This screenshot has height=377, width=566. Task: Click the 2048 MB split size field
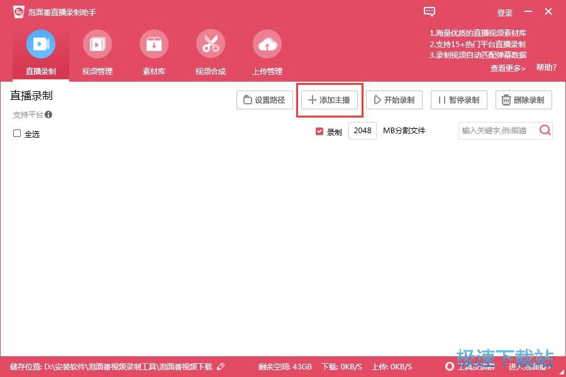(362, 131)
